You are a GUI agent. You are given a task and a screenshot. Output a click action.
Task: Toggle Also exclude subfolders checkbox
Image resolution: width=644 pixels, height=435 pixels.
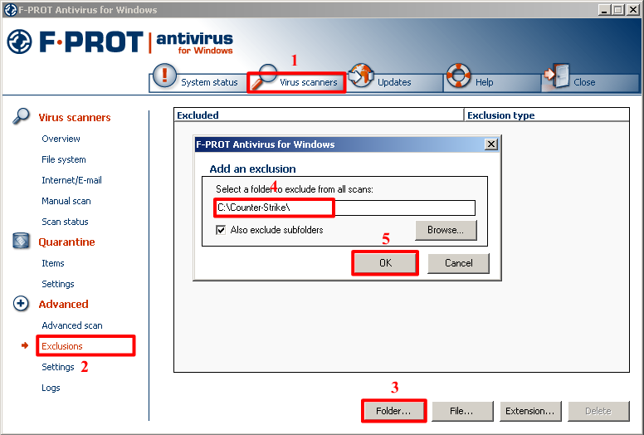point(221,230)
